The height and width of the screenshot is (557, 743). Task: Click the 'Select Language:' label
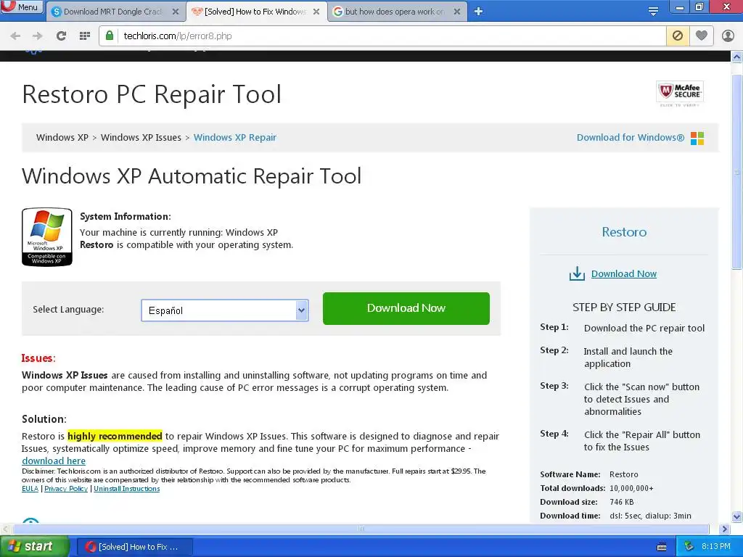[68, 309]
